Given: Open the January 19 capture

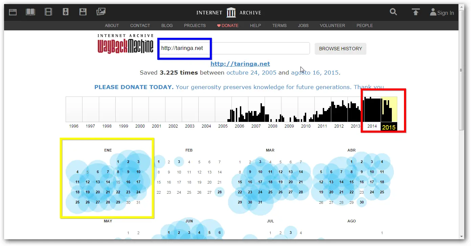Looking at the screenshot, I should (x=88, y=192).
